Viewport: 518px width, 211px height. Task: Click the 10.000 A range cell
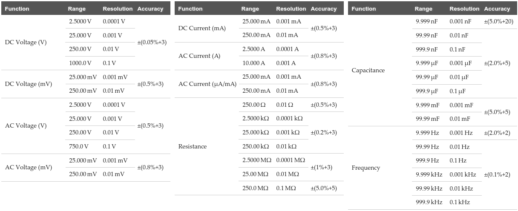[x=253, y=63]
